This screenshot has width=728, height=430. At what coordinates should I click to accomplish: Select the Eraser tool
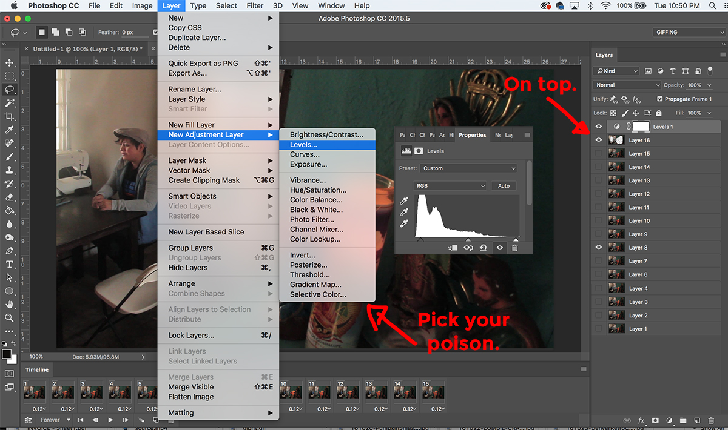pyautogui.click(x=9, y=197)
